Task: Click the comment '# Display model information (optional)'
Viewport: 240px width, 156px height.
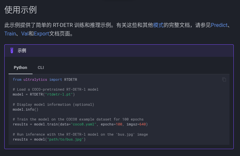Action: click(x=53, y=104)
